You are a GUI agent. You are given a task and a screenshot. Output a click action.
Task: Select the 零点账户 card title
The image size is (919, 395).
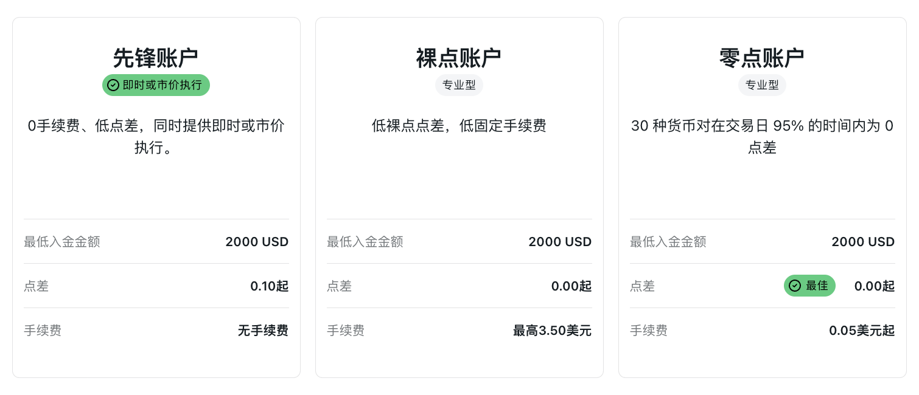coord(762,58)
